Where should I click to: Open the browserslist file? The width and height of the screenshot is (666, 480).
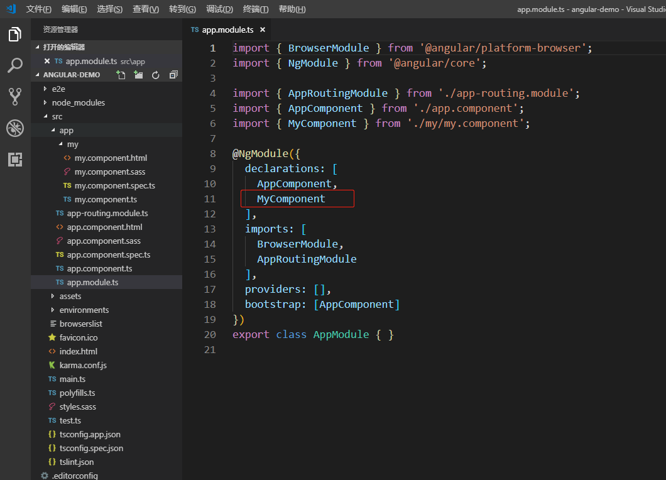click(107, 324)
